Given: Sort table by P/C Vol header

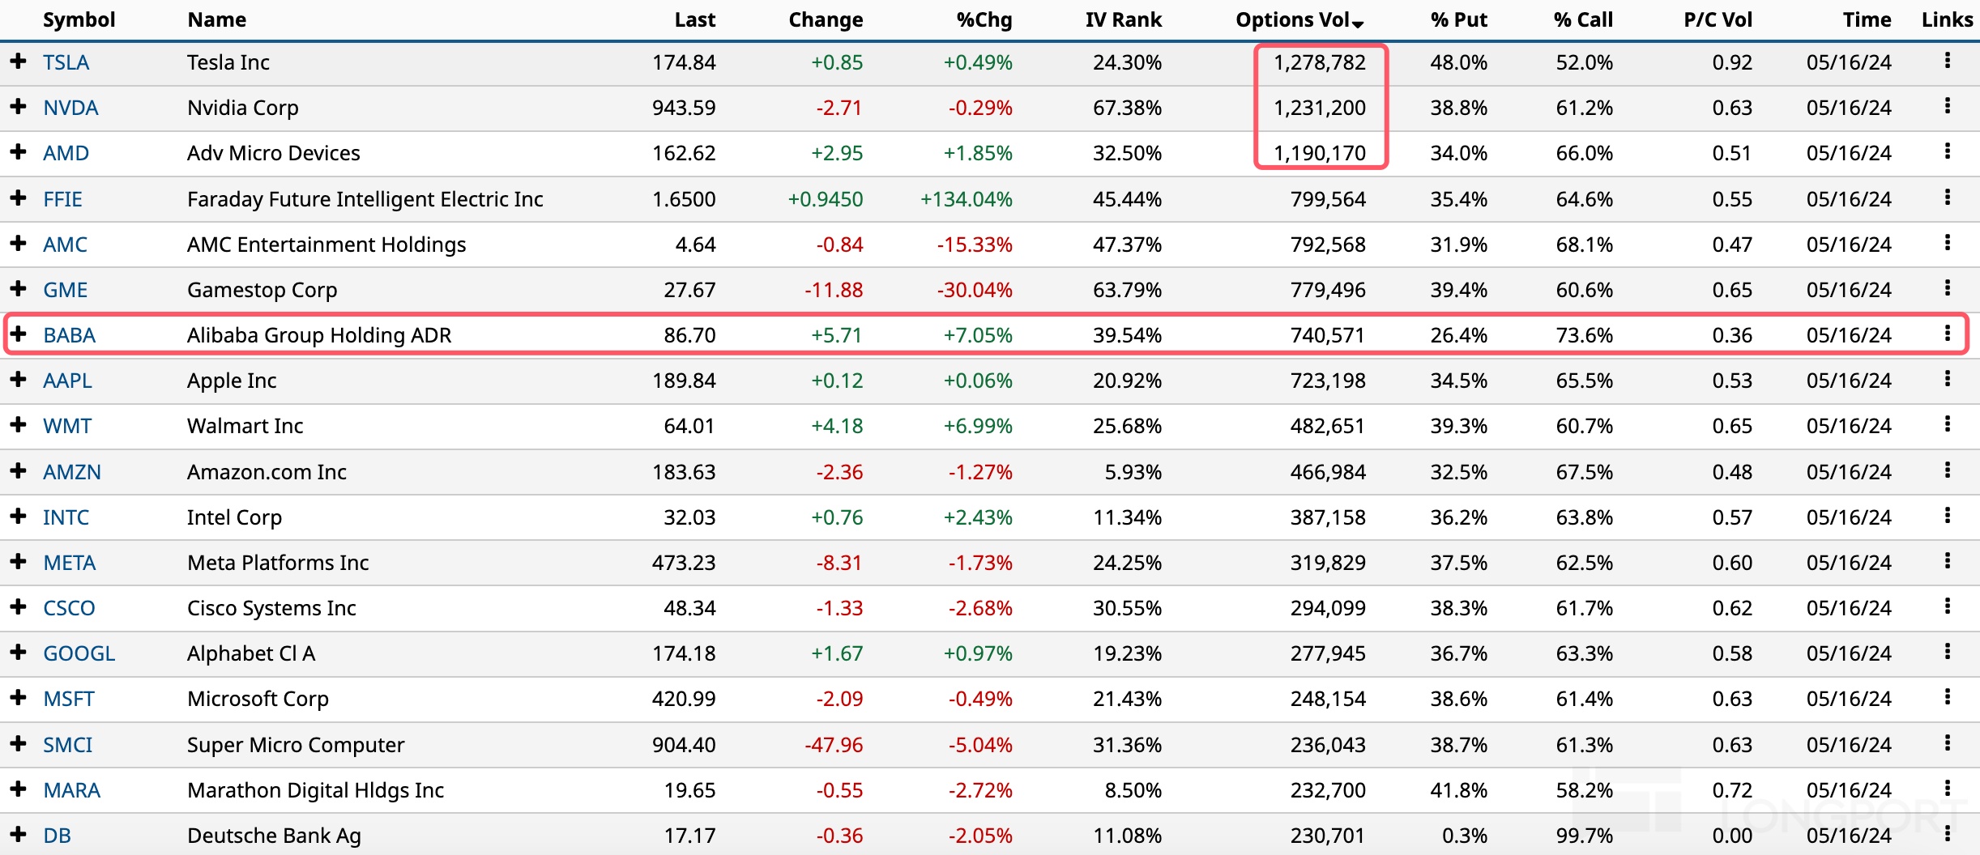Looking at the screenshot, I should click(x=1718, y=20).
